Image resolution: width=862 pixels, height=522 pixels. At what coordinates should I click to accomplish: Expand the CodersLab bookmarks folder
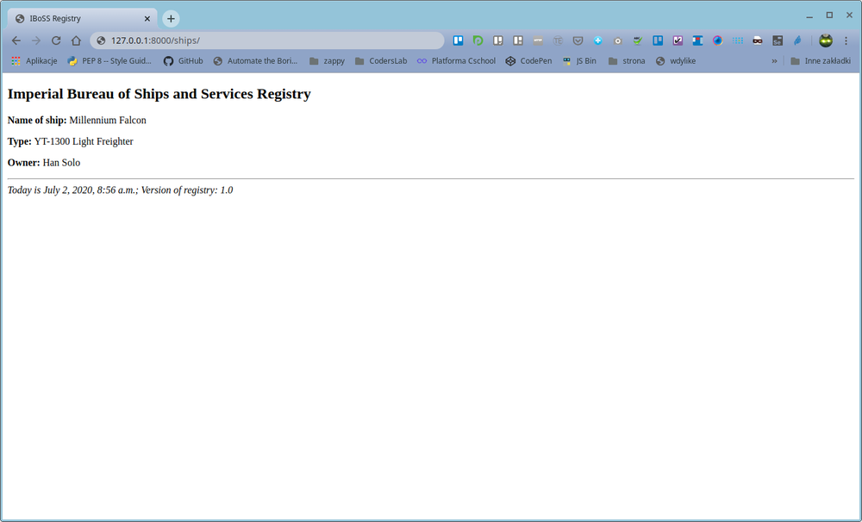click(x=381, y=61)
